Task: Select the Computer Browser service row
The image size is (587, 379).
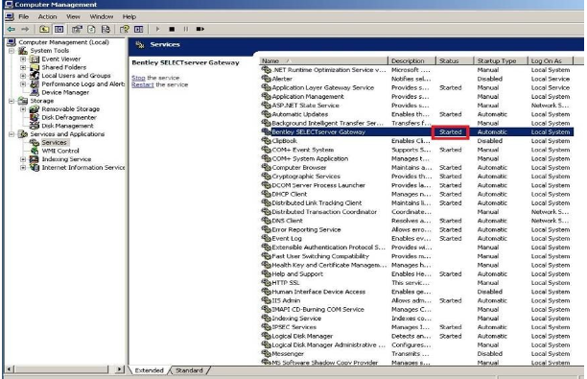Action: [416, 167]
